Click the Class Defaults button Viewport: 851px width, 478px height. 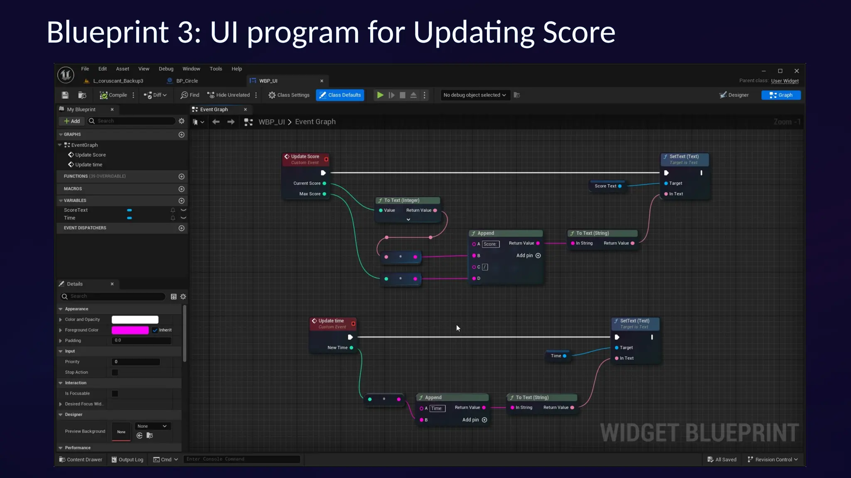pos(340,95)
